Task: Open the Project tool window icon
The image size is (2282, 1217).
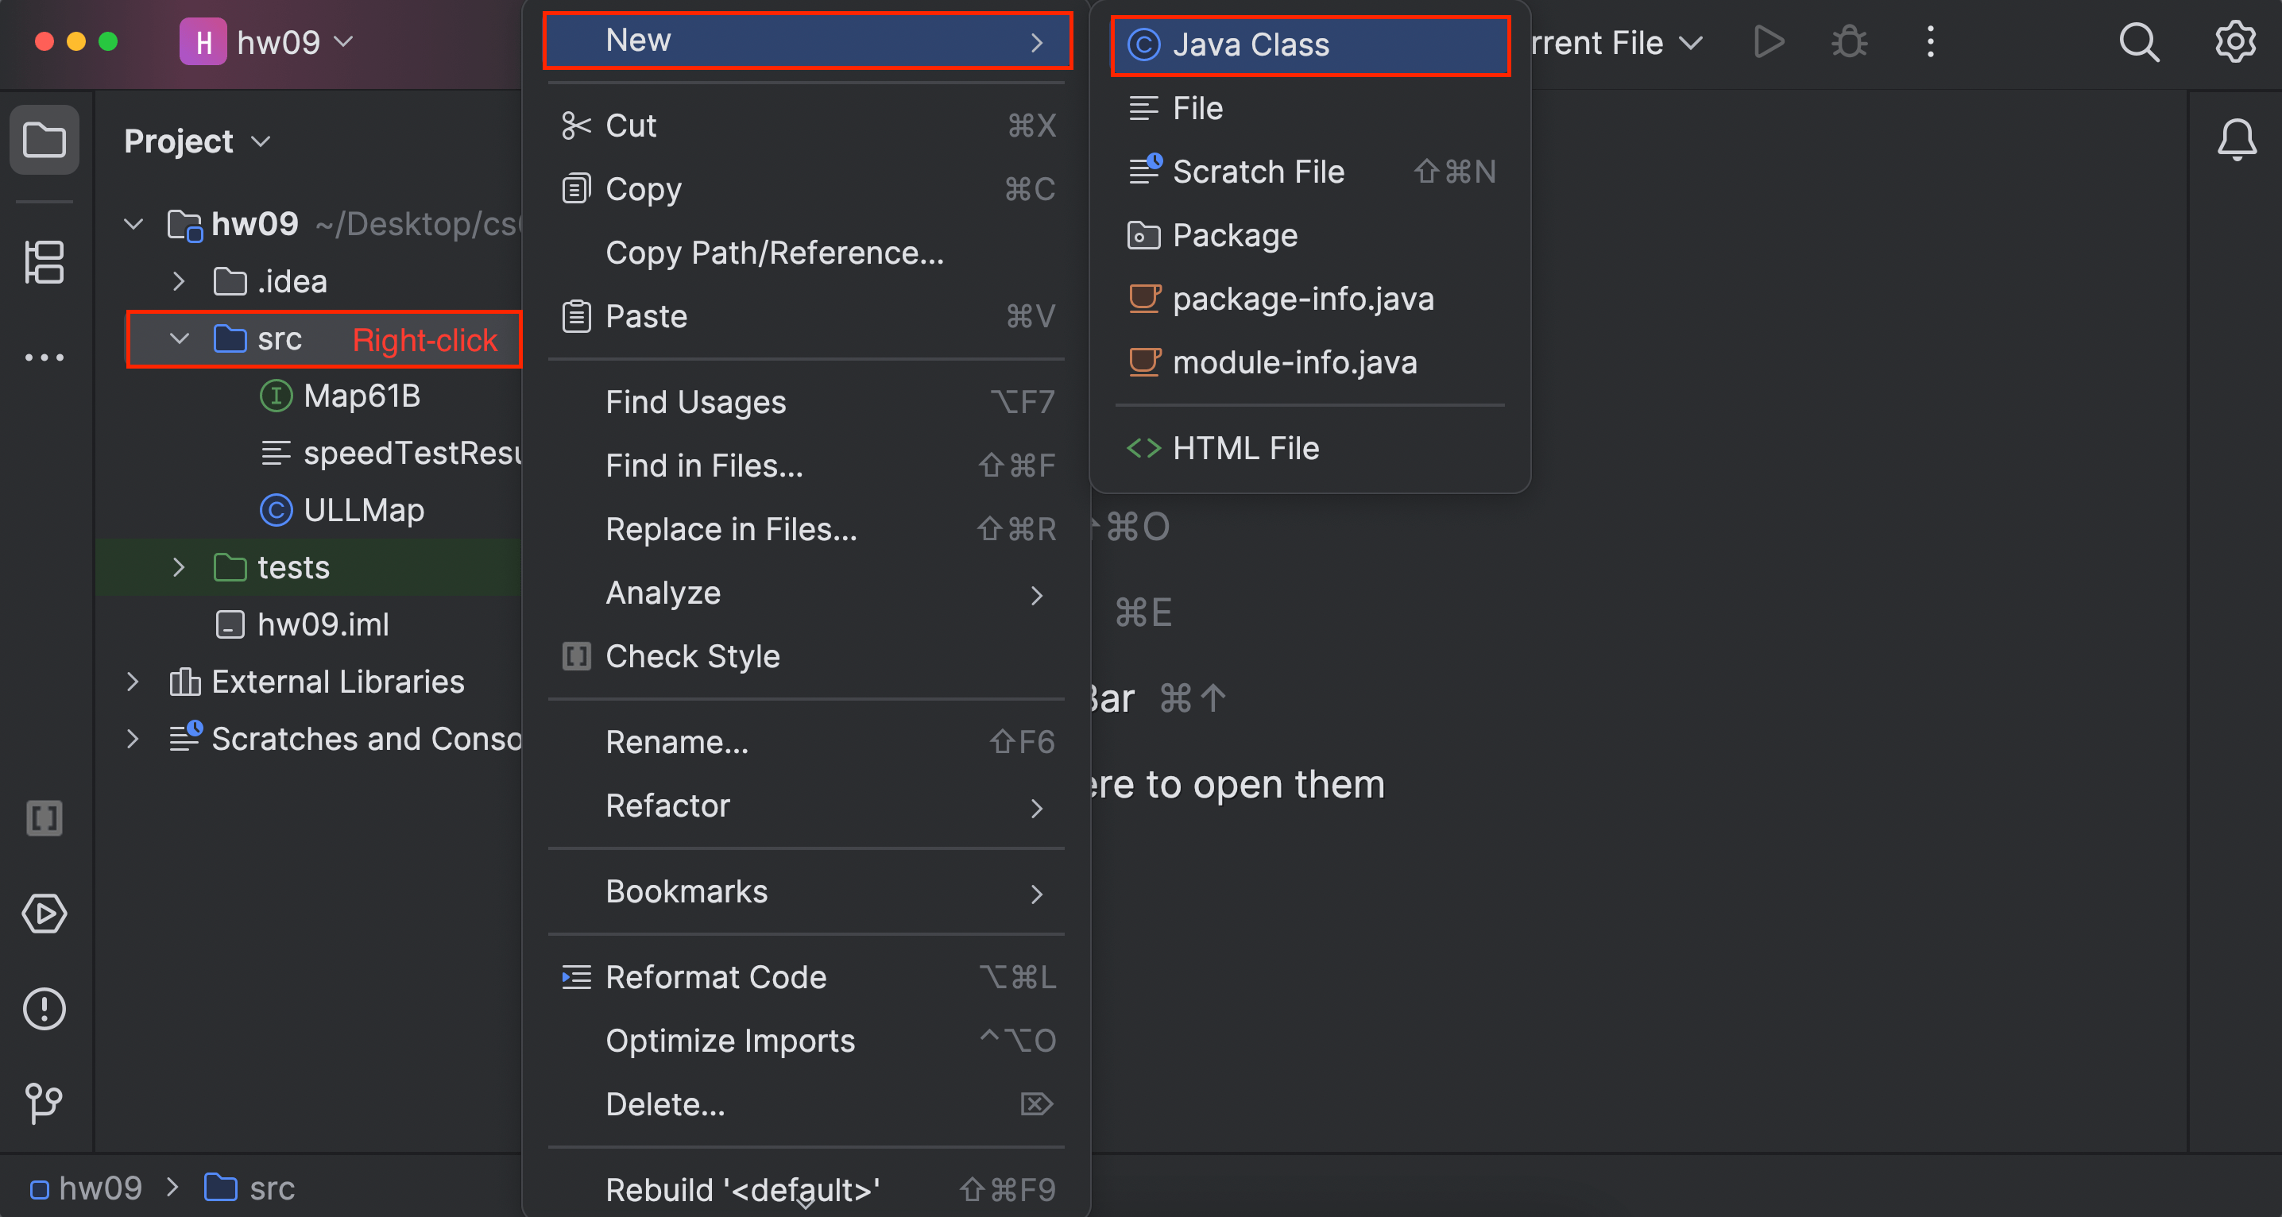Action: pyautogui.click(x=44, y=140)
